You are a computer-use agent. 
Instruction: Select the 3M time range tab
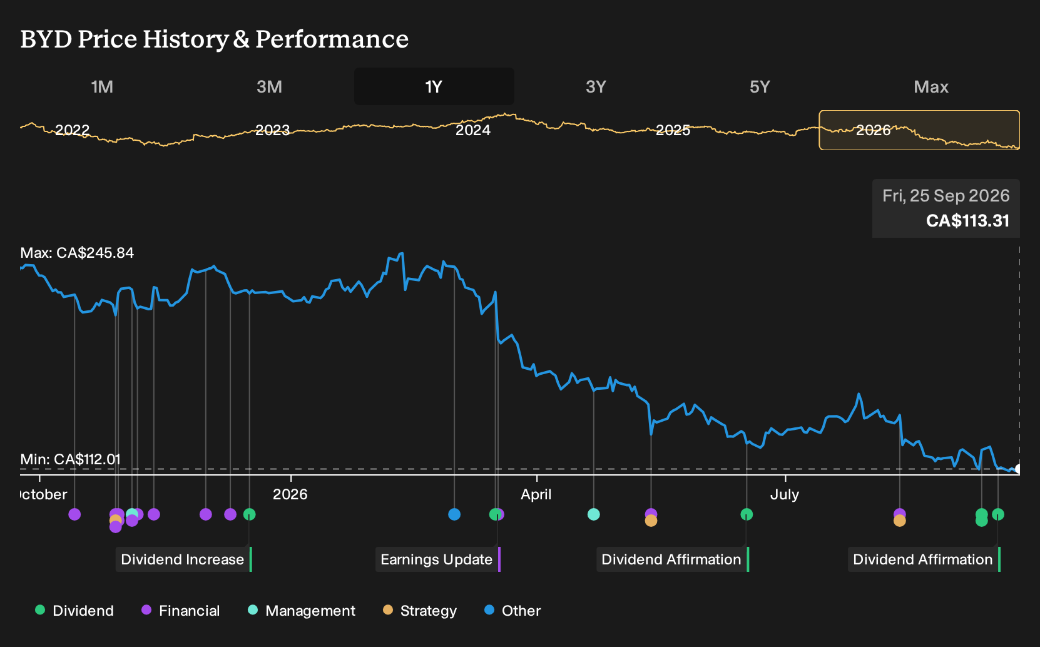point(269,86)
